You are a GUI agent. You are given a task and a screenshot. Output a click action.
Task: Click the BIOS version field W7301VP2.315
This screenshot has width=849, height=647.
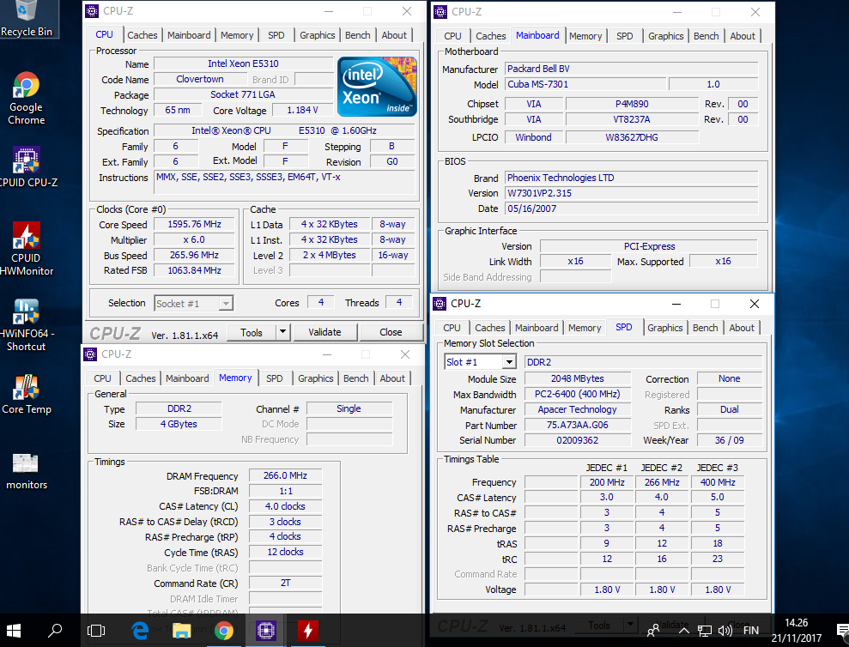point(631,193)
